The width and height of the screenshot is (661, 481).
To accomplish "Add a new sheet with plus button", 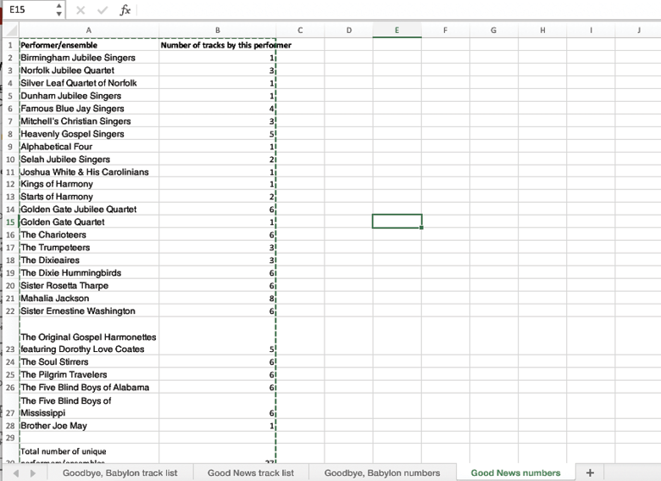I will pos(590,473).
